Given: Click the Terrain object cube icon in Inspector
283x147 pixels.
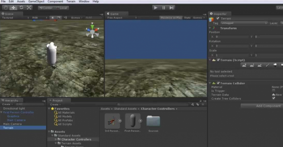Looking at the screenshot, I should point(211,19).
